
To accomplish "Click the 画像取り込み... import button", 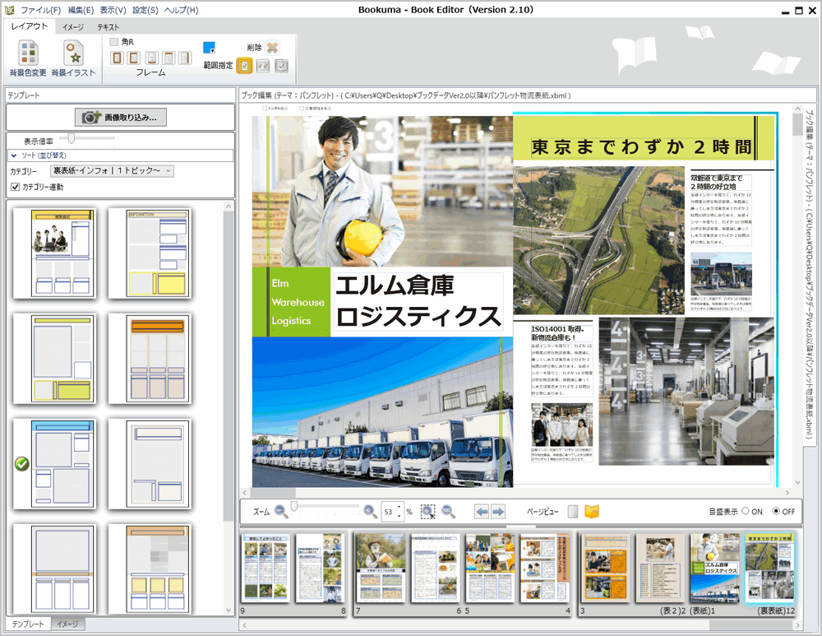I will click(120, 118).
